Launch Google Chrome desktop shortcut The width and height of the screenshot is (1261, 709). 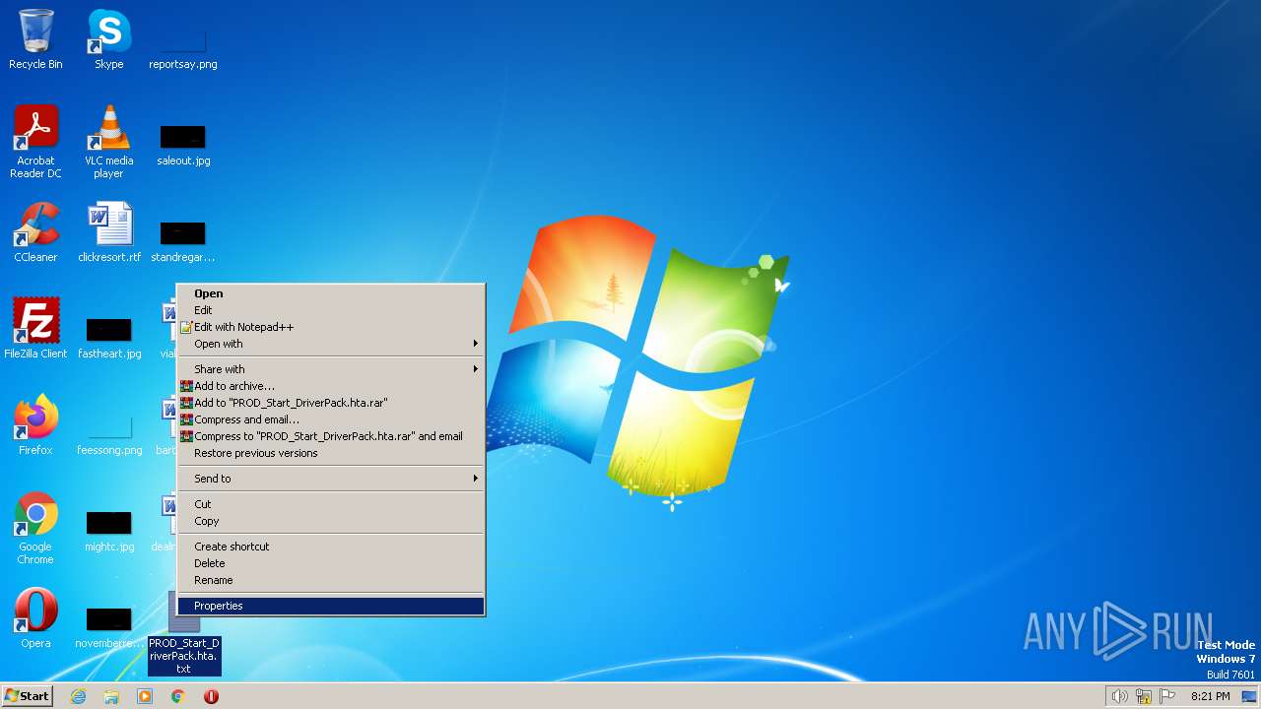tap(35, 529)
